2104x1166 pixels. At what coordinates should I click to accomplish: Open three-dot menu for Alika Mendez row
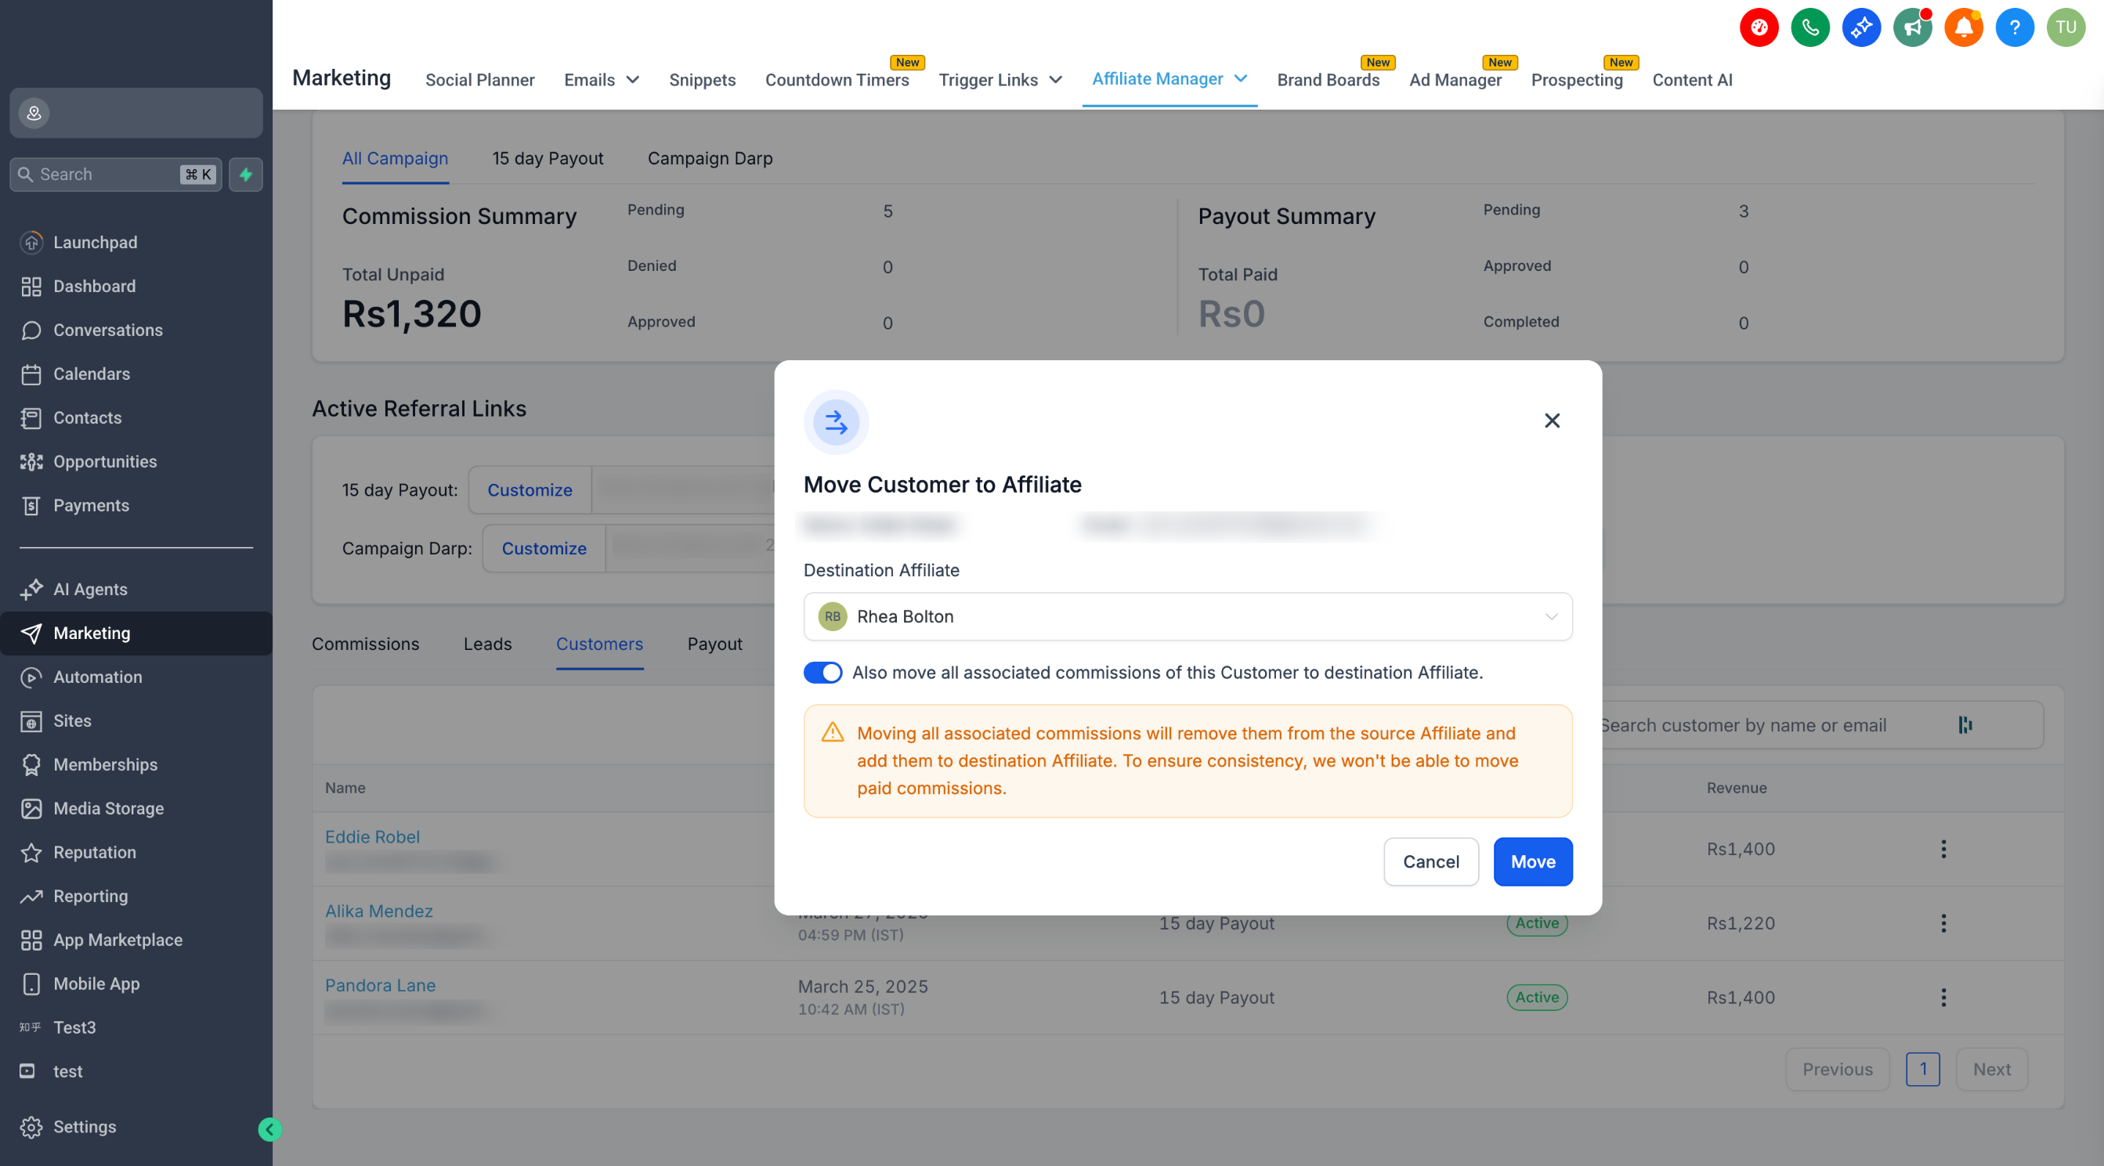tap(1943, 922)
